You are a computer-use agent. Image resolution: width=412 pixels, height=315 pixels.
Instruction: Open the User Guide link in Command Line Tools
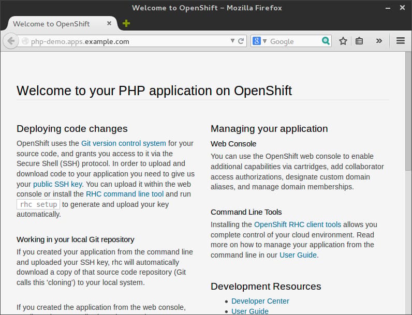298,255
